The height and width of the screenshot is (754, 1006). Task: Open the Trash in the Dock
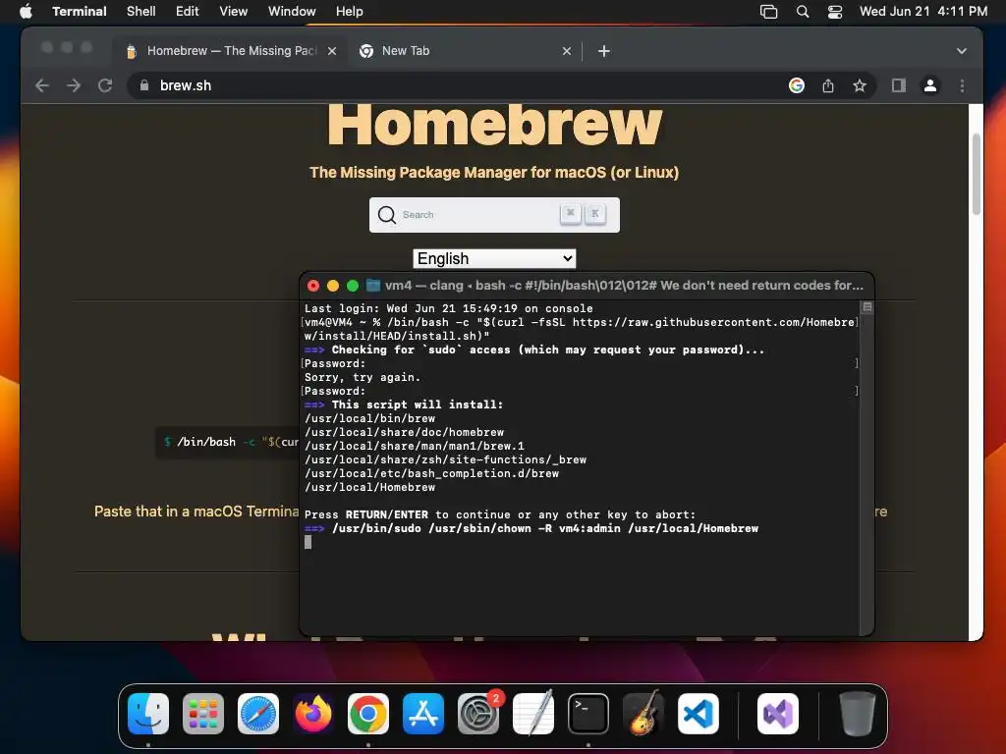(857, 714)
